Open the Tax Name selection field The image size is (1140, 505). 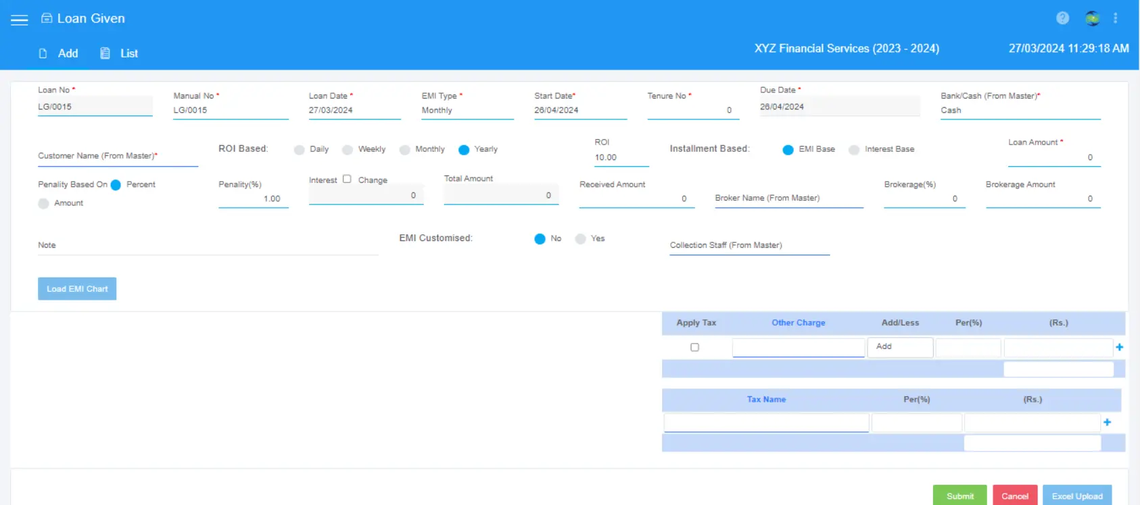coord(766,423)
